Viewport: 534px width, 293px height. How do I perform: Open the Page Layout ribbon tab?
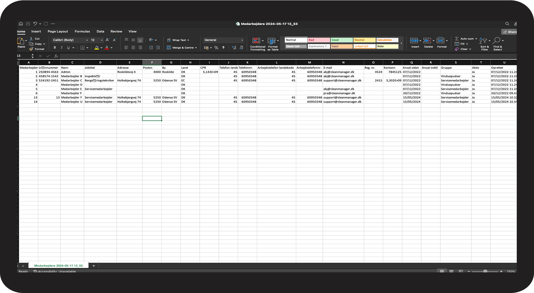click(x=58, y=31)
